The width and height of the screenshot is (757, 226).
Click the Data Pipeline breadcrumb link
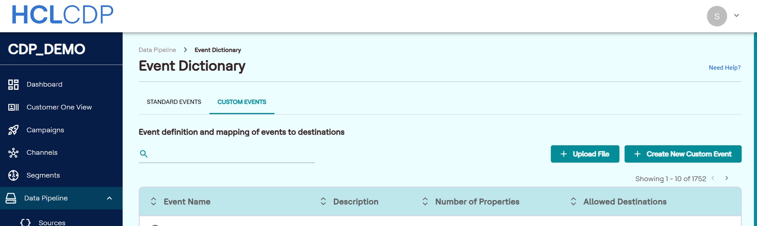[x=157, y=50]
